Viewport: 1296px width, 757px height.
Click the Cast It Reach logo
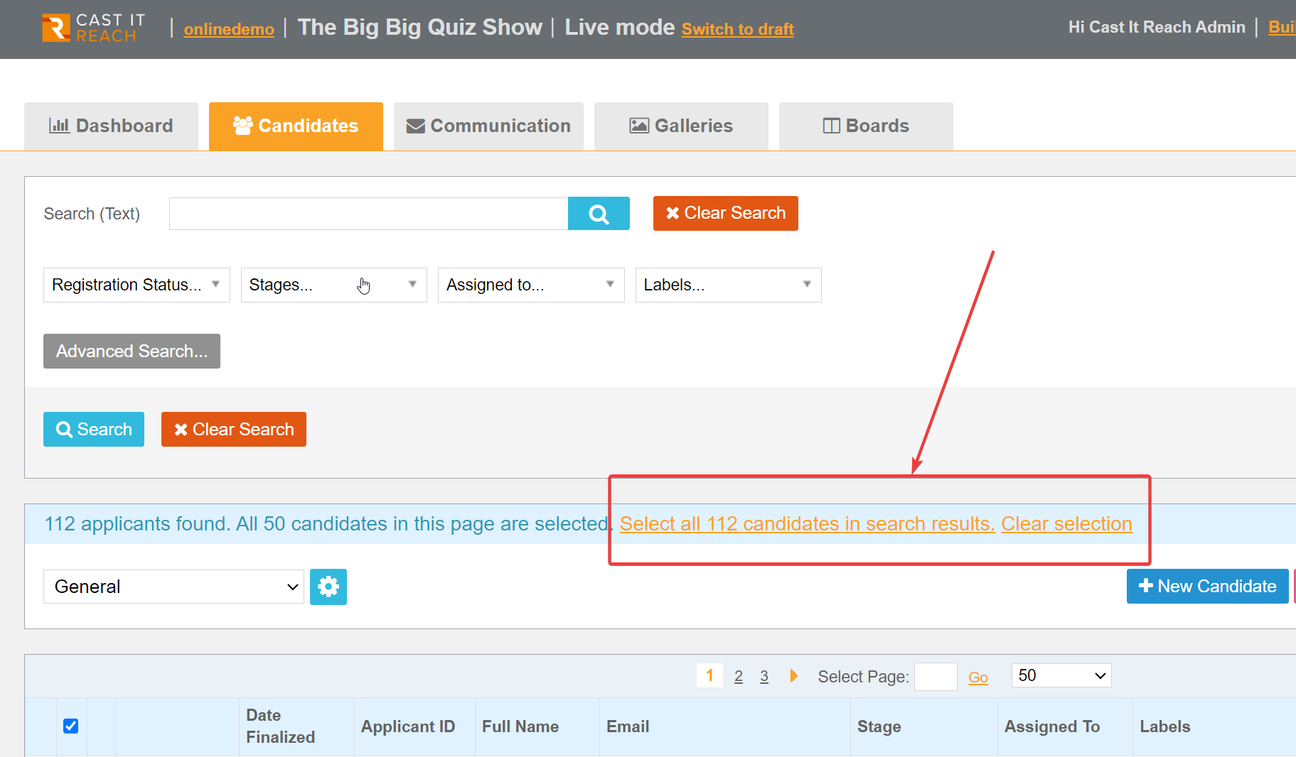pyautogui.click(x=93, y=28)
